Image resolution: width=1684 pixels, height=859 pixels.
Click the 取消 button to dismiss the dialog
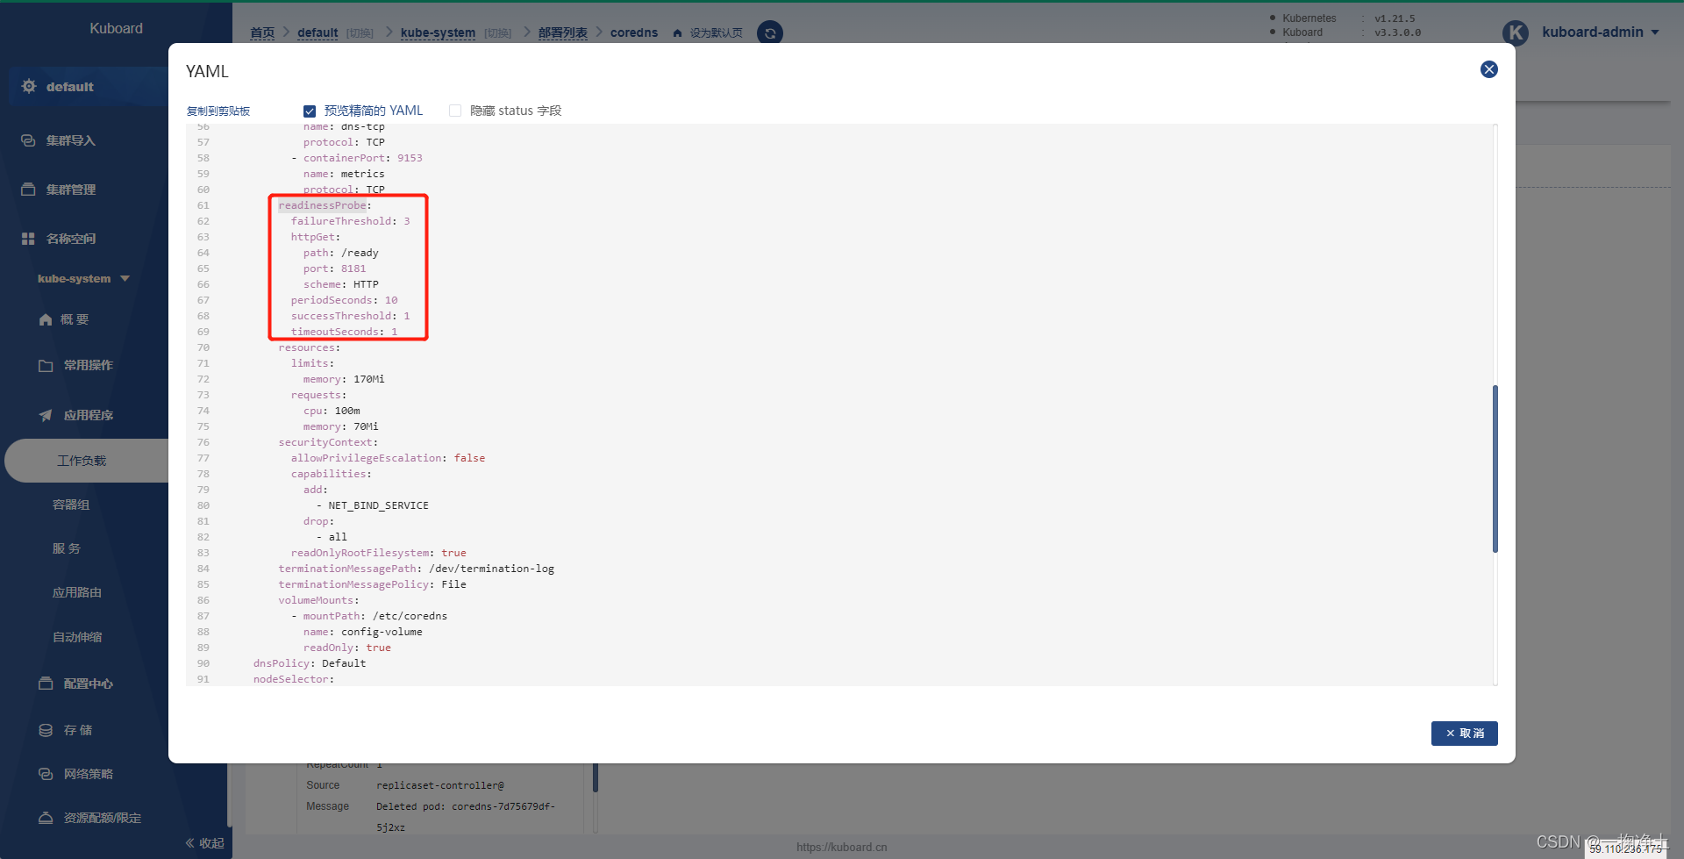tap(1464, 733)
